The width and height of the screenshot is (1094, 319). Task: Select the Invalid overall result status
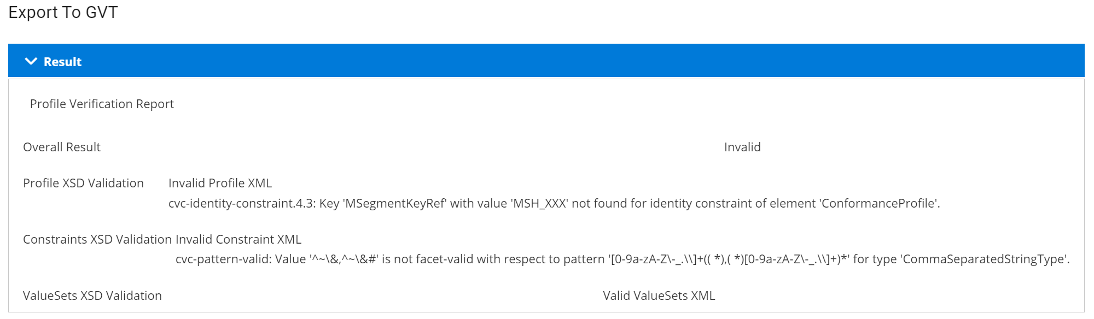pos(742,147)
